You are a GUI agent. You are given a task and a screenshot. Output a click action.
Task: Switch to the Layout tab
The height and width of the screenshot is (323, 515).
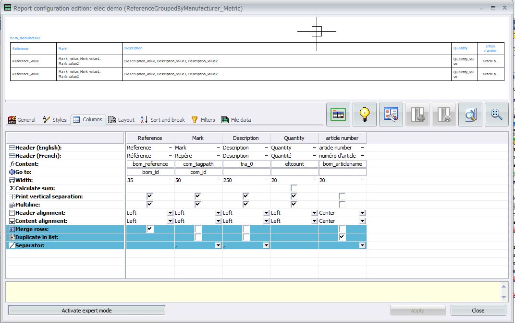pos(121,120)
